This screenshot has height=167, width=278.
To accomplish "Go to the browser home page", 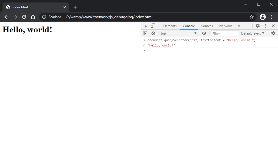I will point(33,17).
